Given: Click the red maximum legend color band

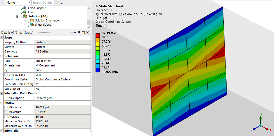Looking at the screenshot, I should point(98,35).
